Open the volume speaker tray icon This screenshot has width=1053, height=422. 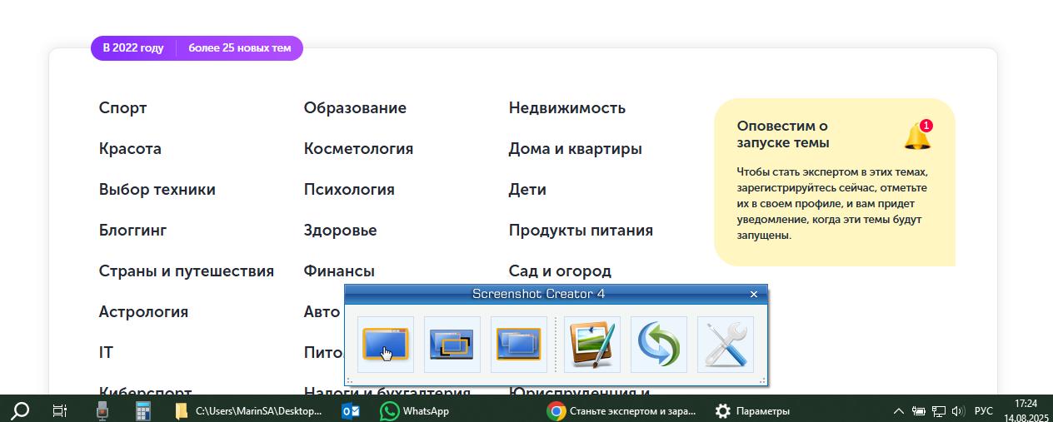pos(958,411)
